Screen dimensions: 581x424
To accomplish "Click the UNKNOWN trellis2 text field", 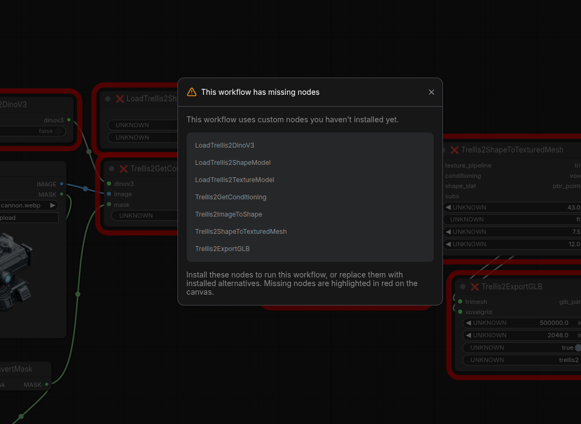I will pyautogui.click(x=522, y=360).
